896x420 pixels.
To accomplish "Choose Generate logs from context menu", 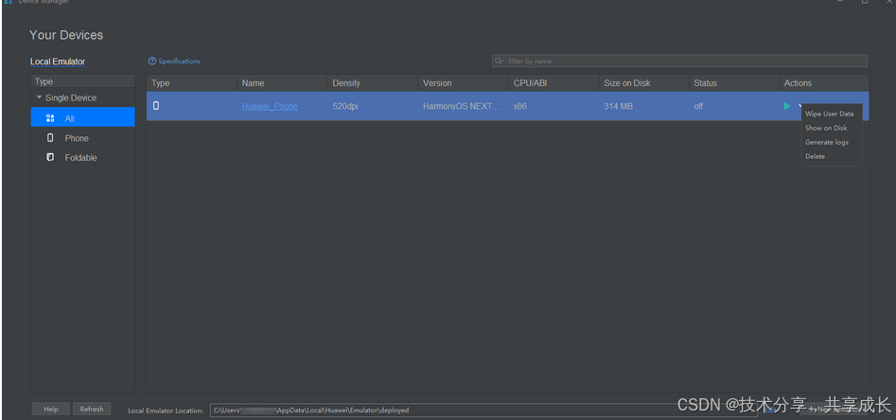I will 827,142.
